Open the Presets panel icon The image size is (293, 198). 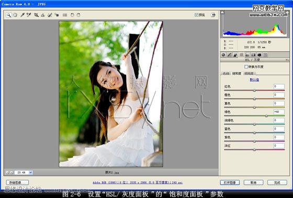point(265,55)
